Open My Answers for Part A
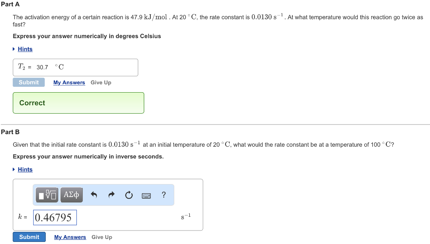The image size is (430, 244). click(x=69, y=83)
